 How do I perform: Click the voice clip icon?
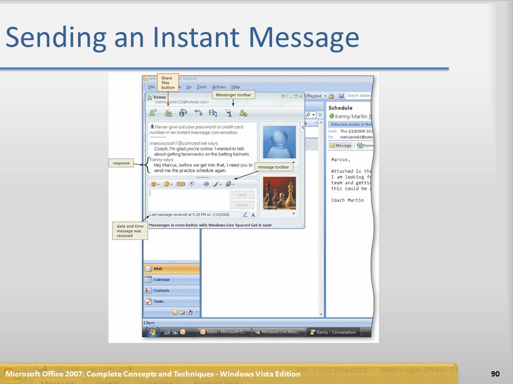(x=192, y=184)
